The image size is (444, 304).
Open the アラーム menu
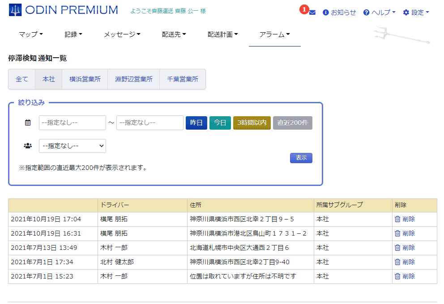[x=274, y=34]
